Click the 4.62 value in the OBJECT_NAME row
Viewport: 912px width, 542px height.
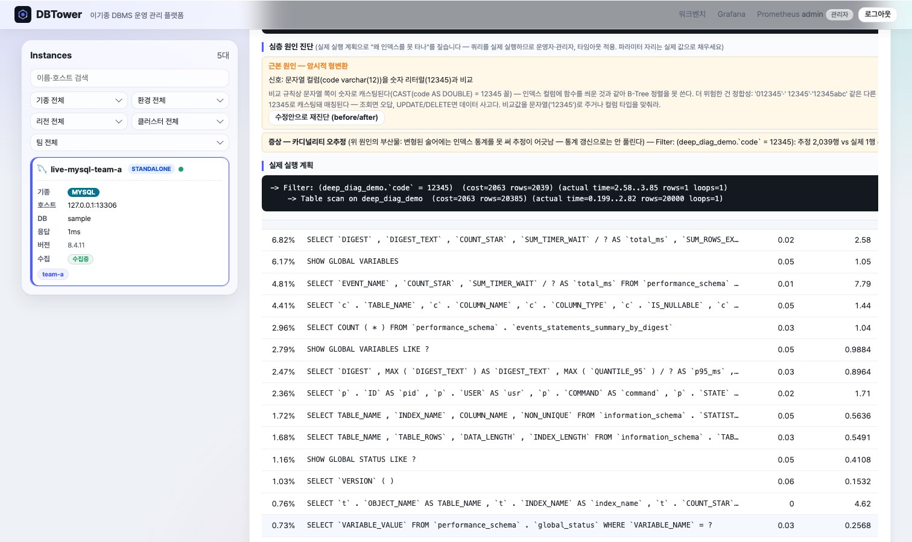click(x=863, y=503)
